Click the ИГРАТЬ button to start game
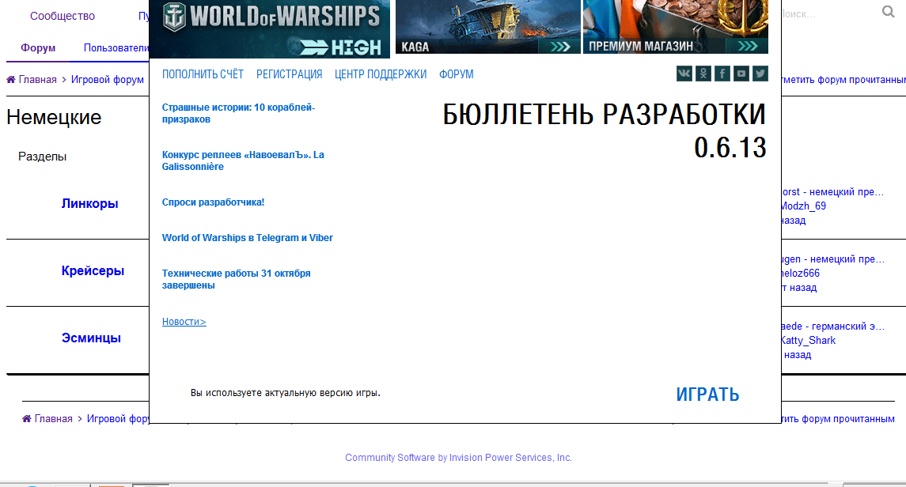The image size is (906, 487). pyautogui.click(x=708, y=394)
